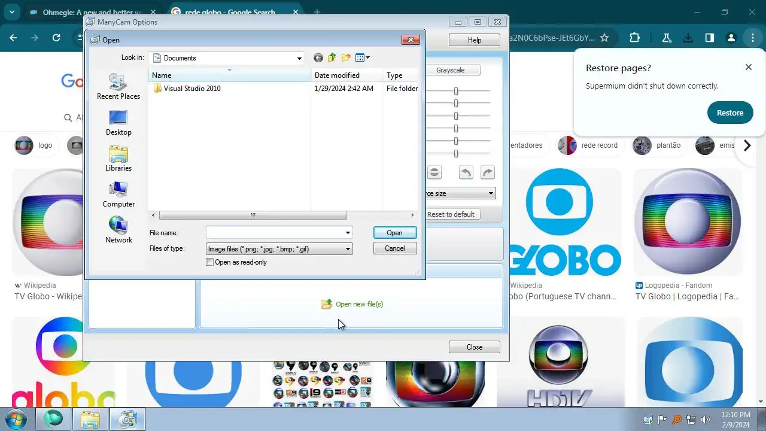Open the browser three-dot menu
The height and width of the screenshot is (431, 766).
click(752, 38)
